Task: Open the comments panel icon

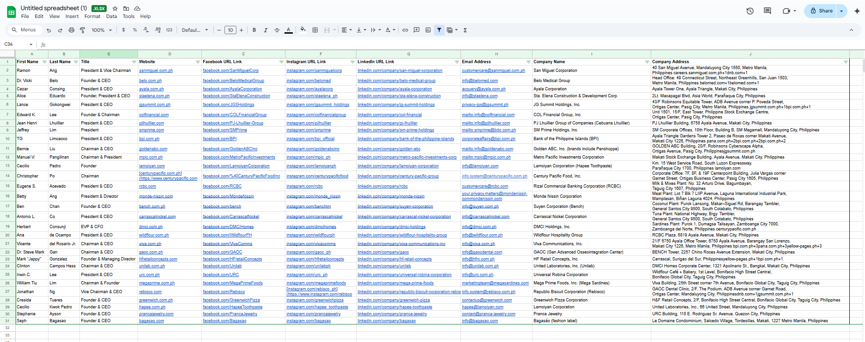Action: [x=768, y=11]
